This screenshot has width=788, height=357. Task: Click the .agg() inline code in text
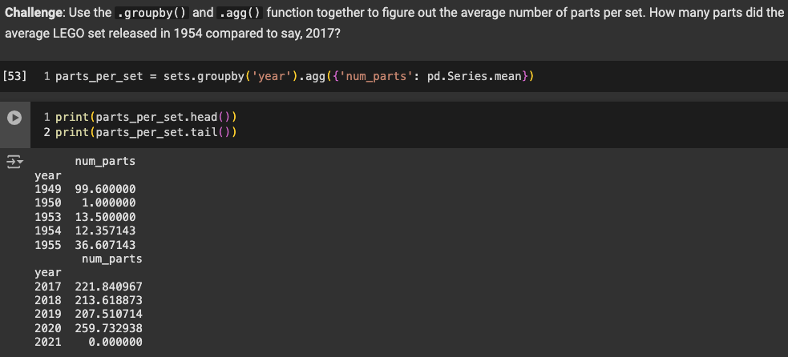(240, 13)
